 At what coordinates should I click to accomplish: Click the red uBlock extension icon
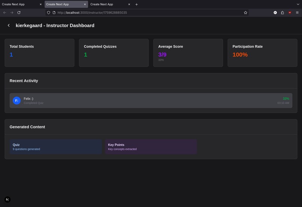tap(290, 12)
